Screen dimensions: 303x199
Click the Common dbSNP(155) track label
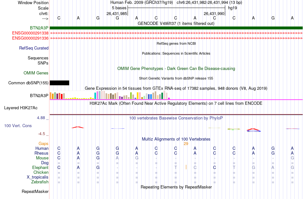point(28,83)
